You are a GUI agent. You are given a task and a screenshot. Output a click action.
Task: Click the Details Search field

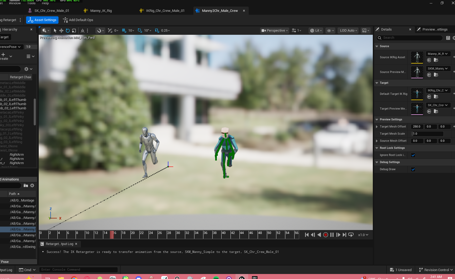pyautogui.click(x=410, y=38)
